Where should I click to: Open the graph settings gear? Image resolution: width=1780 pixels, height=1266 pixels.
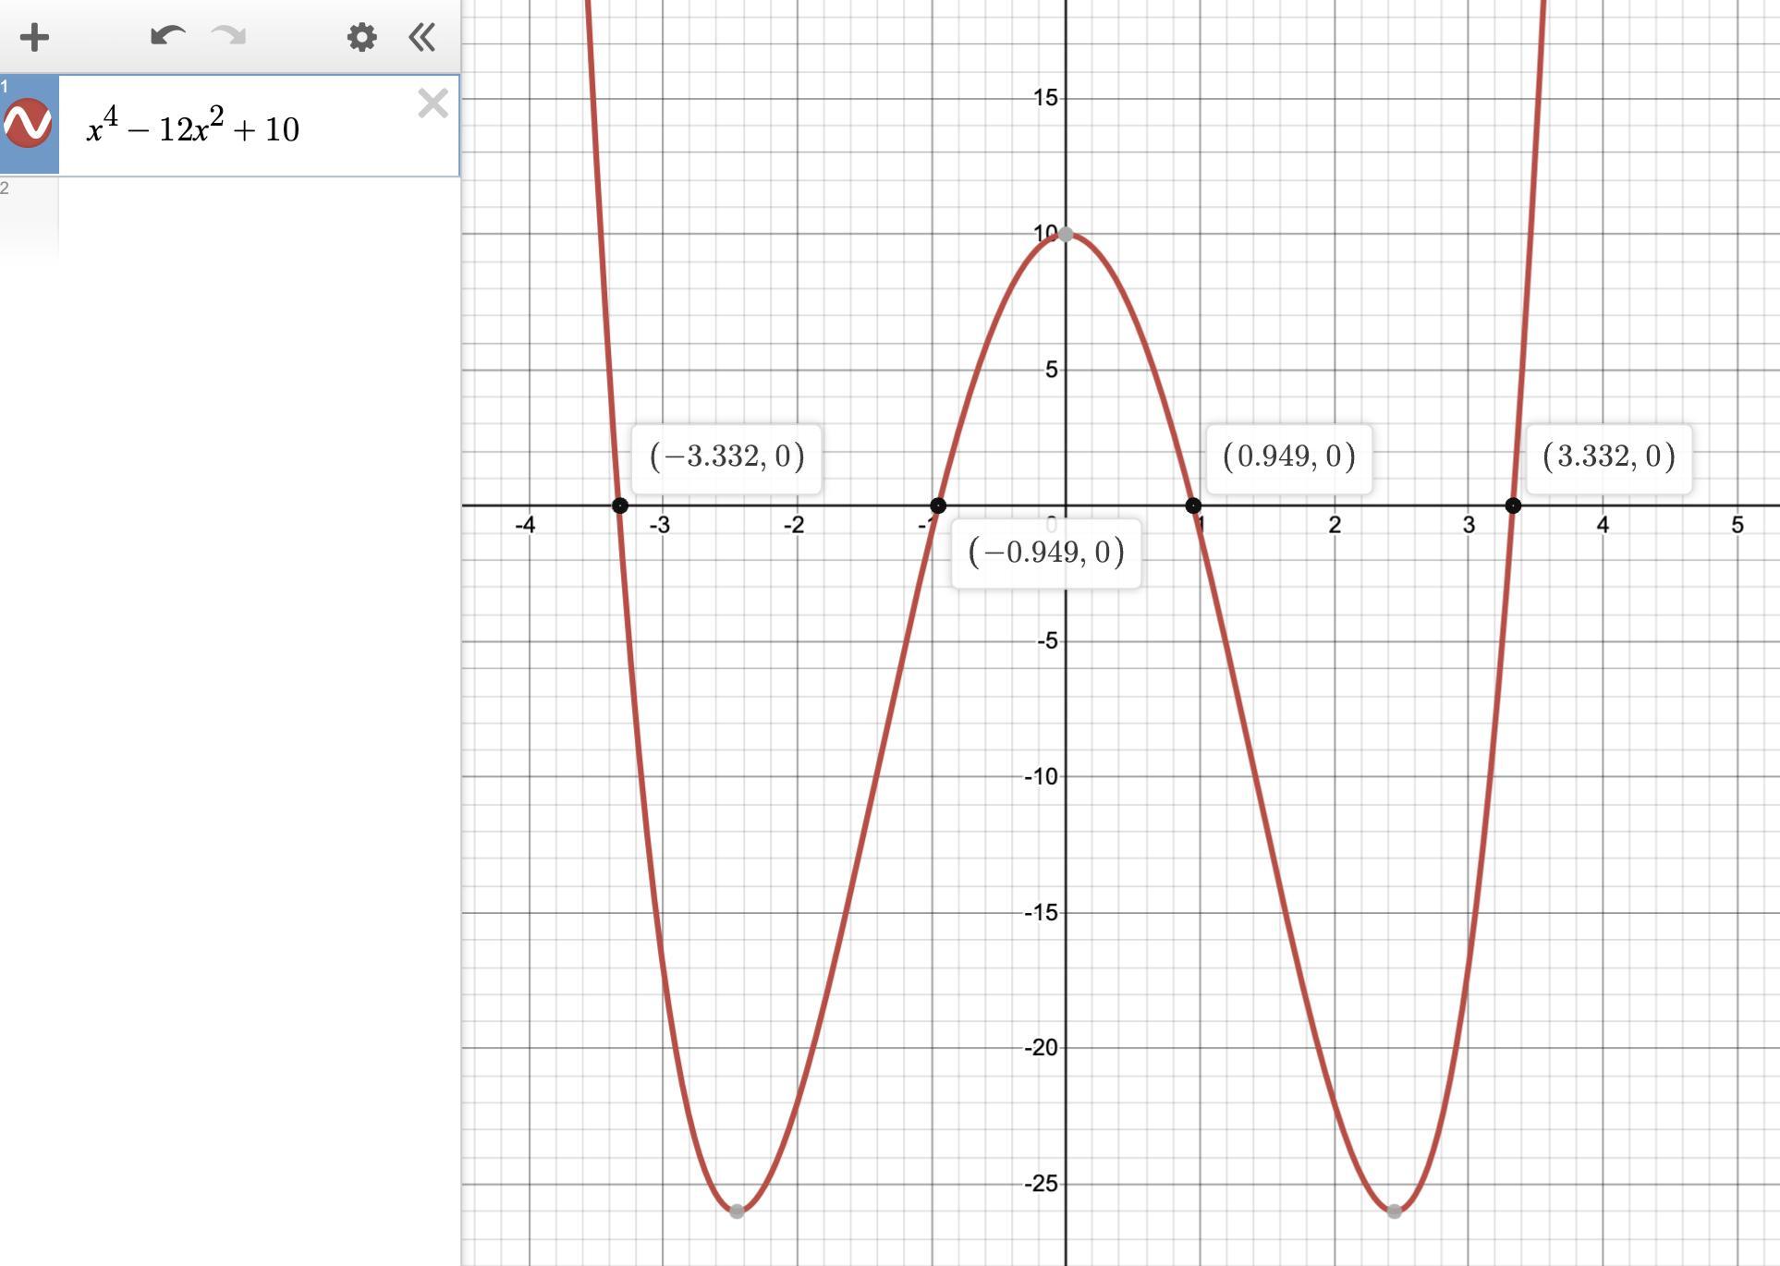pos(361,38)
